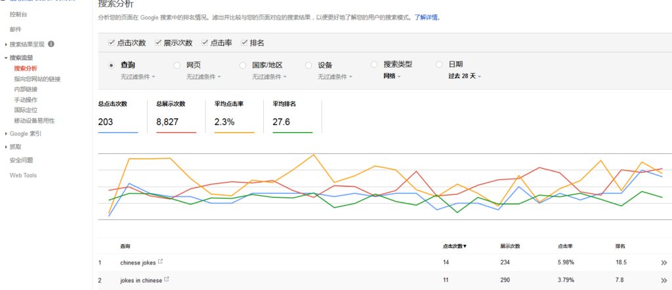Expand row details arrow for jokes in chinese

[x=664, y=281]
